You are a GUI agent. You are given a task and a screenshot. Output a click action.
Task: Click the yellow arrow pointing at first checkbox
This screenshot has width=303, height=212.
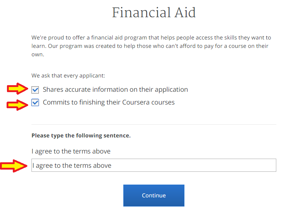[x=18, y=88]
